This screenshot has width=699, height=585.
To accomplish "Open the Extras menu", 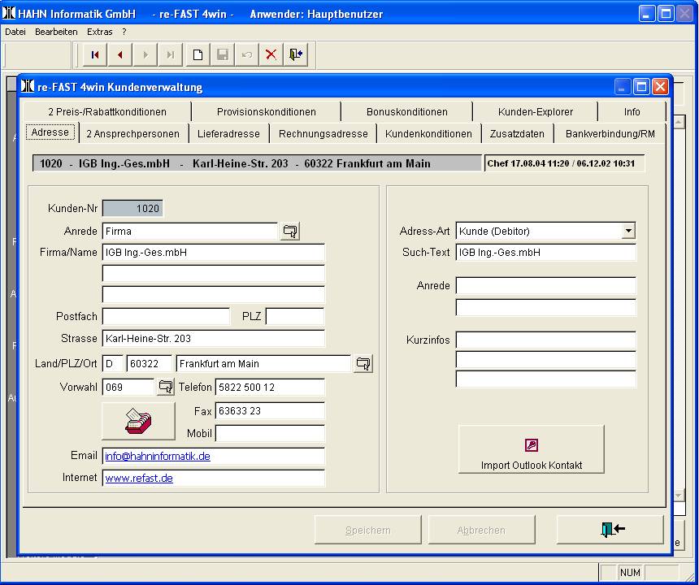I will 99,32.
